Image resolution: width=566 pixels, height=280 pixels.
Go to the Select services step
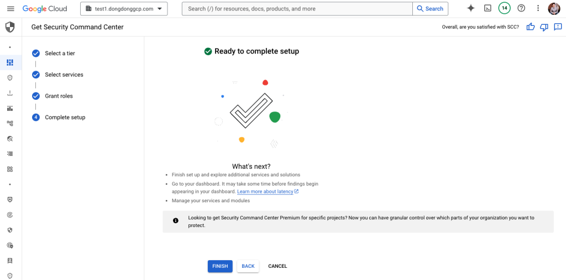click(64, 75)
